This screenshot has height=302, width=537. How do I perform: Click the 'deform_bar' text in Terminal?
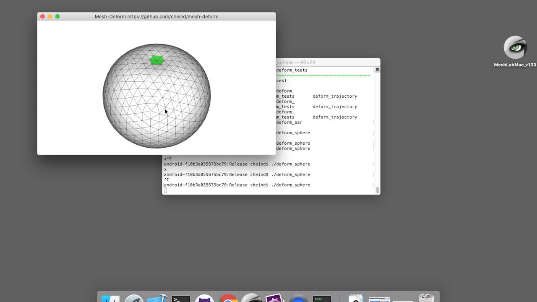click(289, 122)
